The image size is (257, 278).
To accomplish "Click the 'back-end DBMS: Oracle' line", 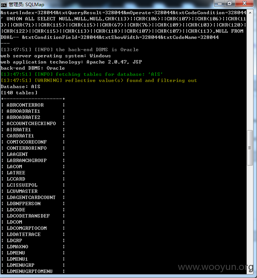I will 33,68.
